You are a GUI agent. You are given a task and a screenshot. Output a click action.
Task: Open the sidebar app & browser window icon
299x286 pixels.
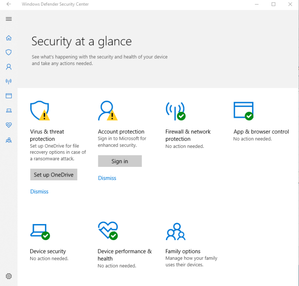coord(9,96)
